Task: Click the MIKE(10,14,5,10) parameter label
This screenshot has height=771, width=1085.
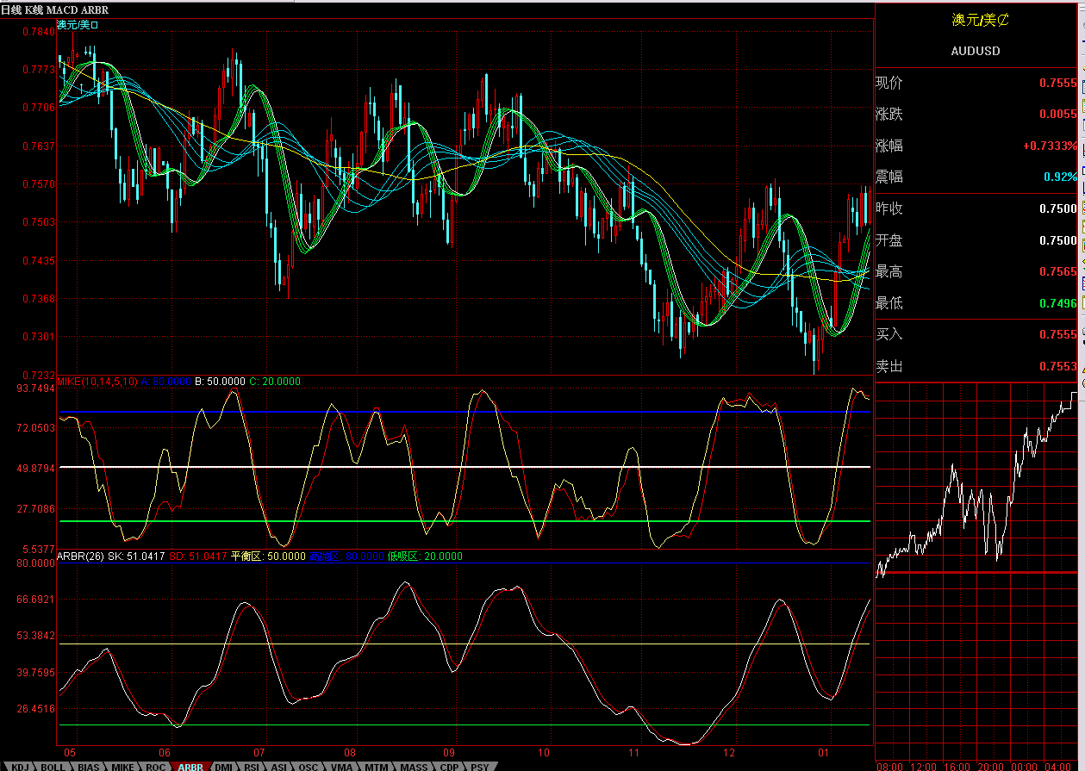Action: [95, 380]
